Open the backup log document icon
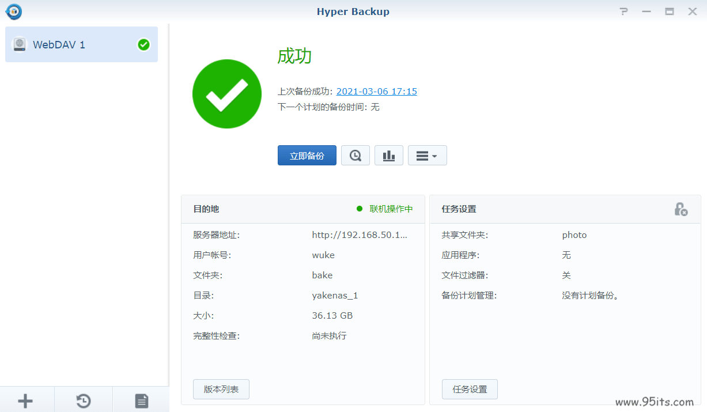 pos(142,401)
